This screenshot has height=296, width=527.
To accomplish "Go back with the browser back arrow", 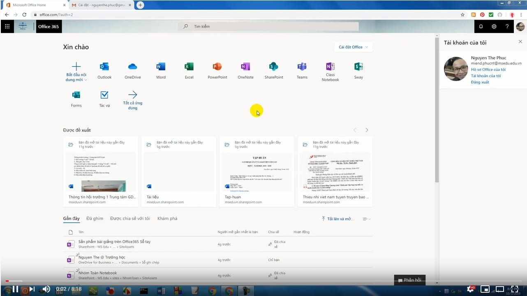I will pos(7,14).
